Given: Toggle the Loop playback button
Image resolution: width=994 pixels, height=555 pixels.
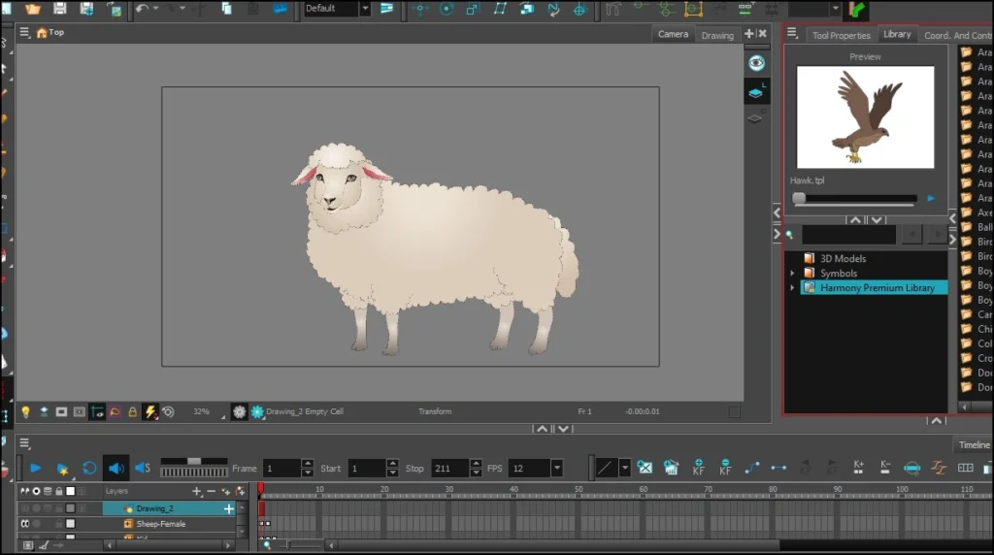Looking at the screenshot, I should coord(89,469).
